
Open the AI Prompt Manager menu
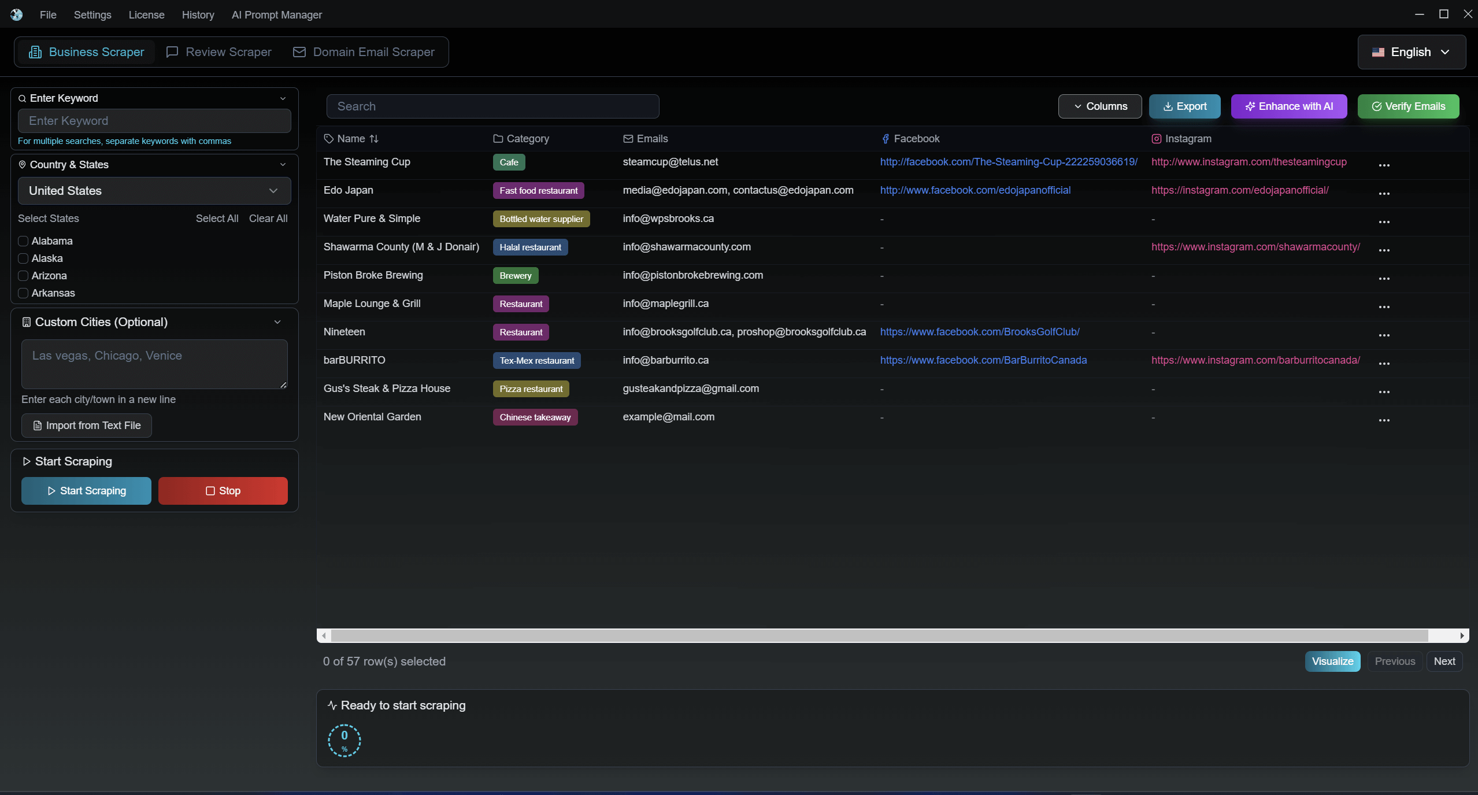click(276, 15)
